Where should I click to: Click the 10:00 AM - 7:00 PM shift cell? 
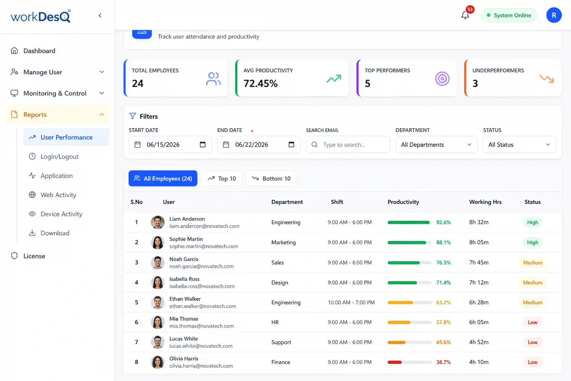[x=351, y=302]
